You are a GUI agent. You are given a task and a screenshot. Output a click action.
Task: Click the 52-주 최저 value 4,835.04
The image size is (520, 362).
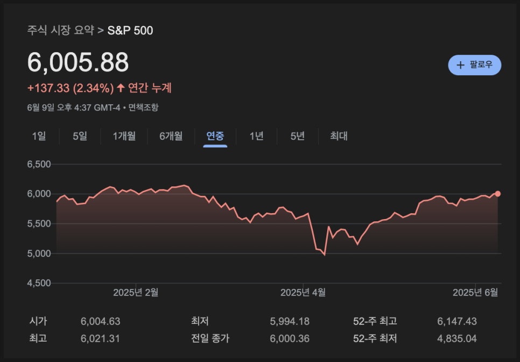point(457,338)
